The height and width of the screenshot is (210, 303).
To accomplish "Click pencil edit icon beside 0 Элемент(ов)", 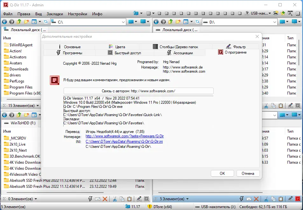I will coord(139,199).
